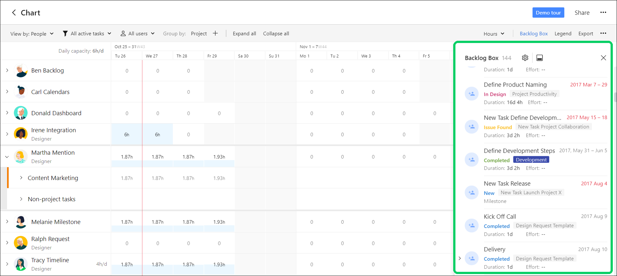Open the View by People dropdown
Viewport: 617px width, 276px height.
tap(32, 34)
